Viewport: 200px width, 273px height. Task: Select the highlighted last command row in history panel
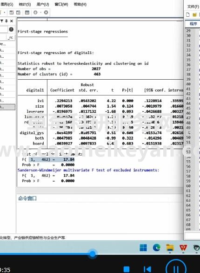click(x=7, y=107)
